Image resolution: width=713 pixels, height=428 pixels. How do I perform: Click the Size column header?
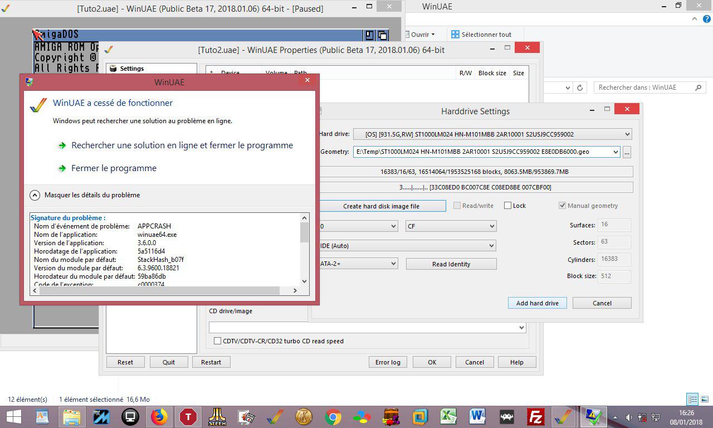coord(519,73)
